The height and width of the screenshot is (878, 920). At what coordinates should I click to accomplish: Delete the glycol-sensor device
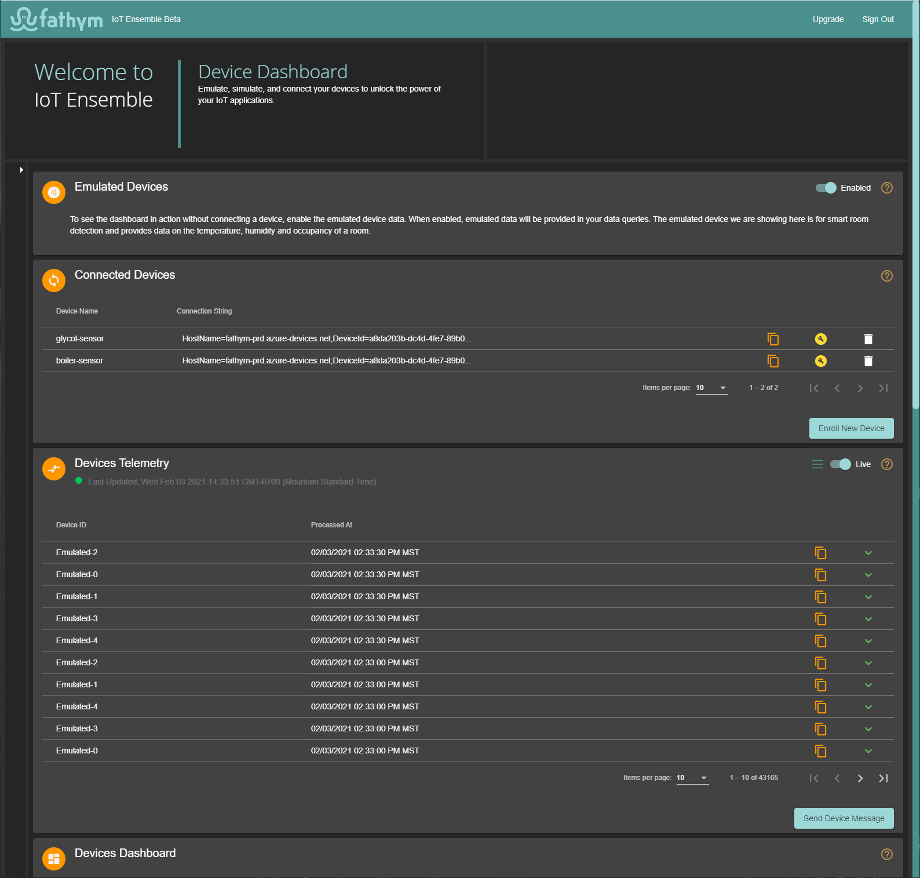click(868, 339)
